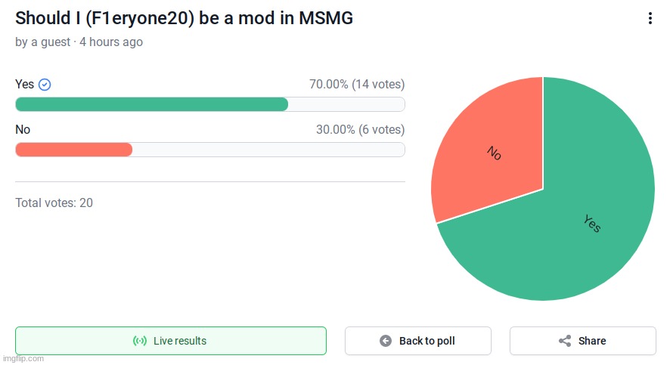Select the green Yes progress bar
The height and width of the screenshot is (365, 670).
click(x=152, y=104)
